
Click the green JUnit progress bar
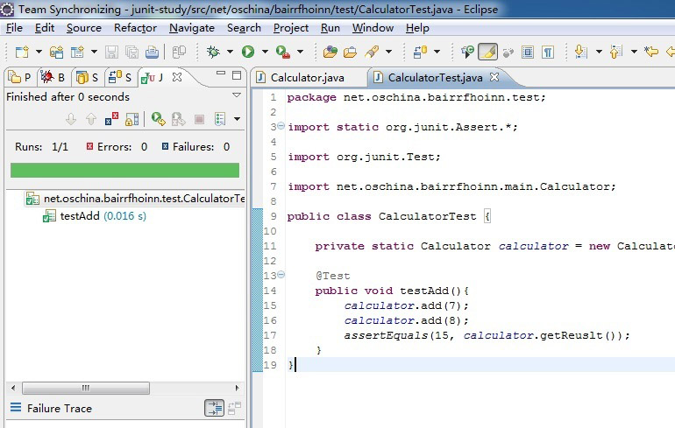tap(124, 170)
